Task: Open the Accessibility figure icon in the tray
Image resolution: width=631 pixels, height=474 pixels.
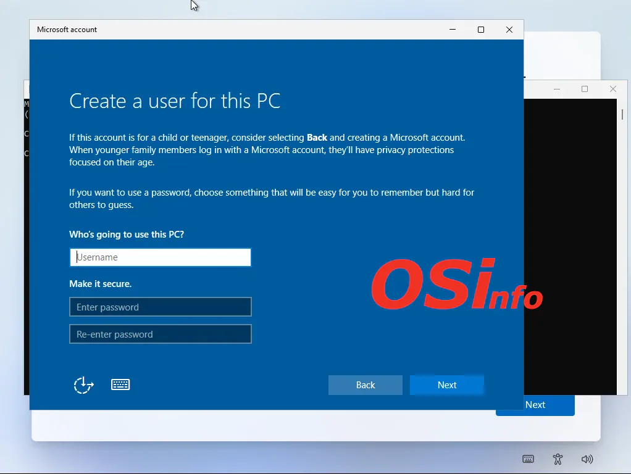Action: pos(558,459)
